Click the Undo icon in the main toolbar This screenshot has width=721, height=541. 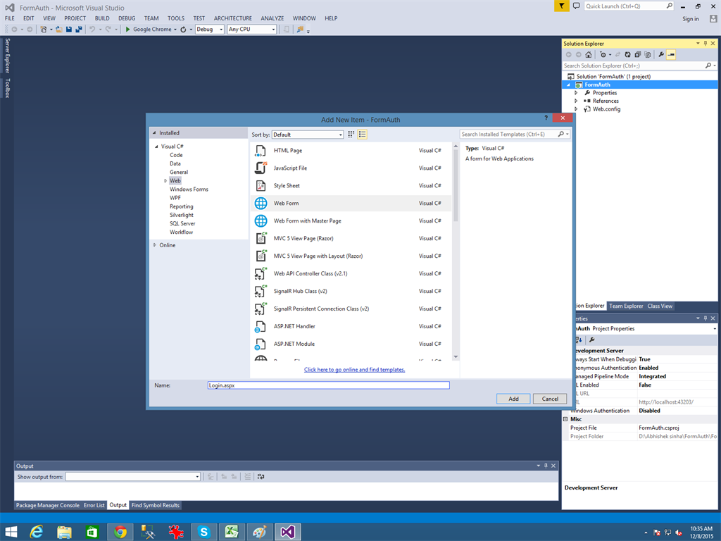(x=91, y=29)
